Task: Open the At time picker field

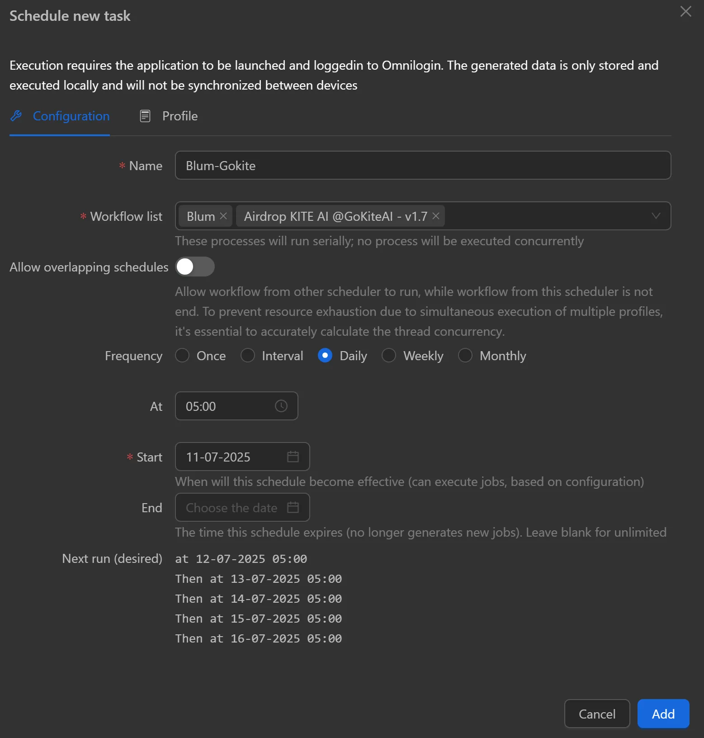Action: click(x=226, y=406)
